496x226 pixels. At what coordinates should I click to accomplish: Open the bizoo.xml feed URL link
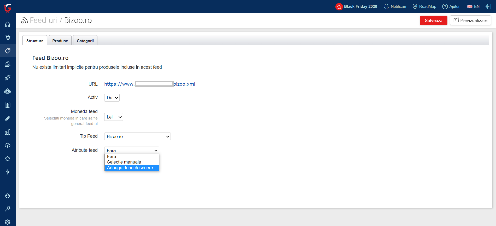pyautogui.click(x=150, y=84)
